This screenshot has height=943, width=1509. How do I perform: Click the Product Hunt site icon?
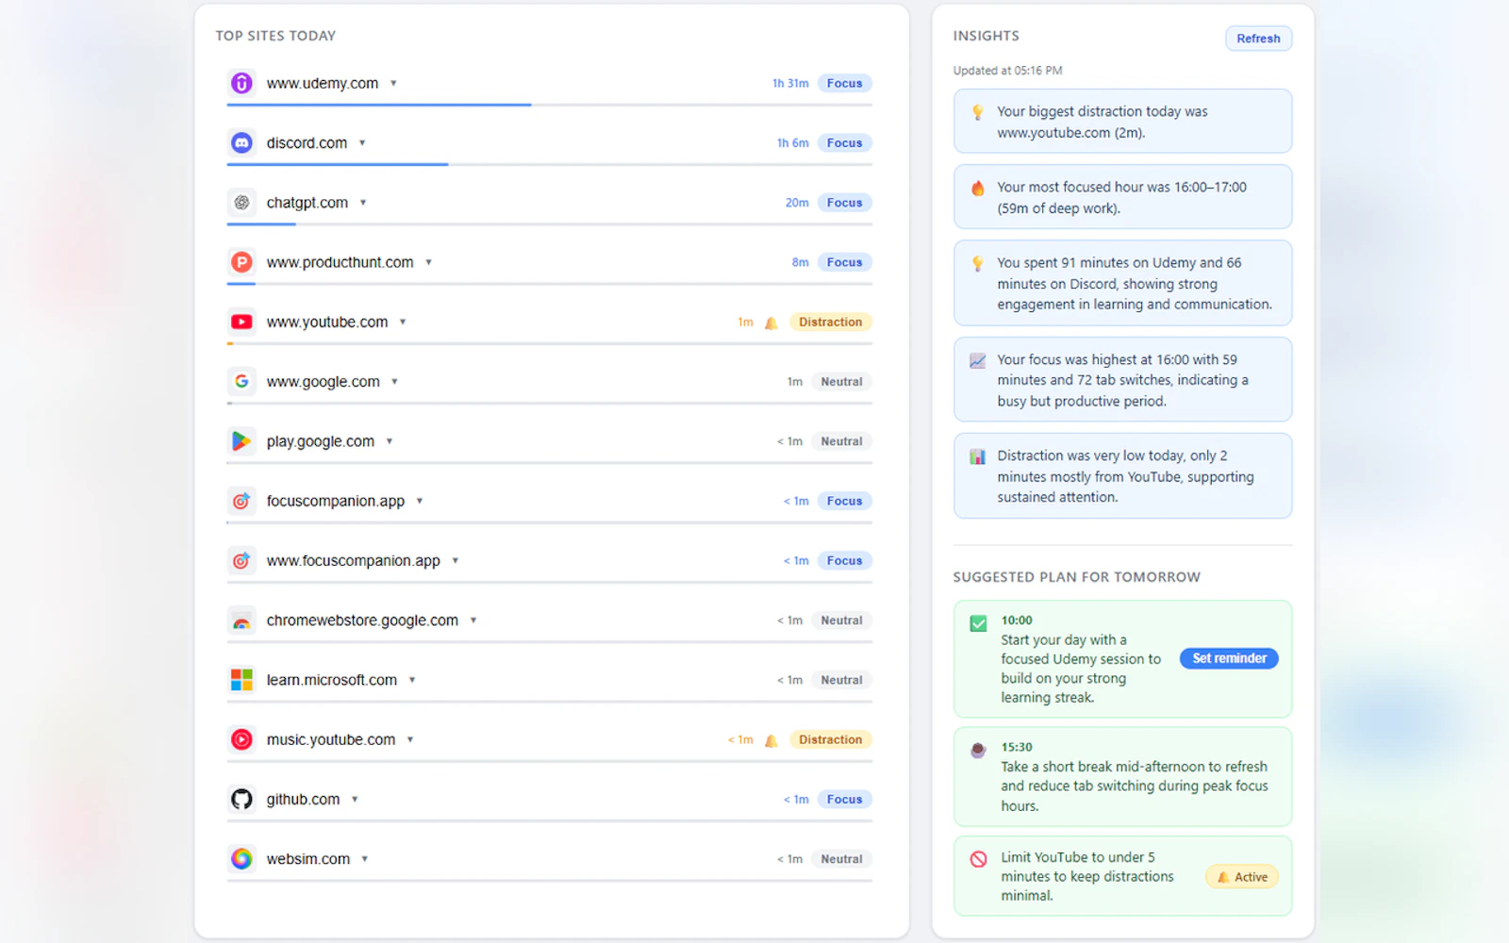pyautogui.click(x=241, y=262)
